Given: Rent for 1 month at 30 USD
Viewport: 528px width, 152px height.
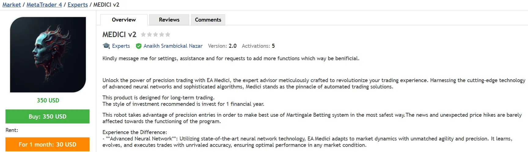Looking at the screenshot, I should (x=47, y=144).
